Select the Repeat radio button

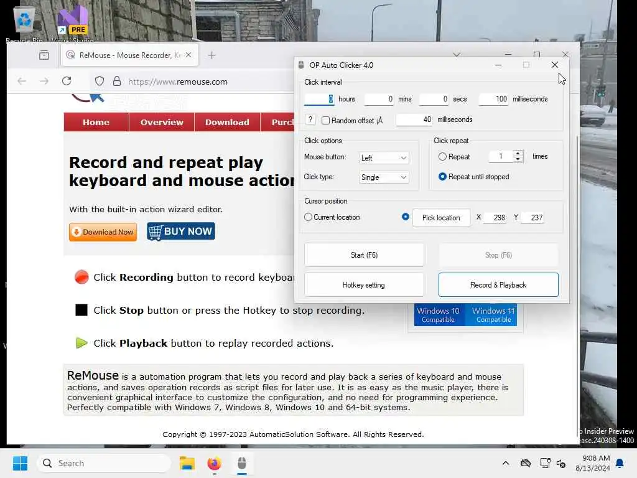click(442, 156)
